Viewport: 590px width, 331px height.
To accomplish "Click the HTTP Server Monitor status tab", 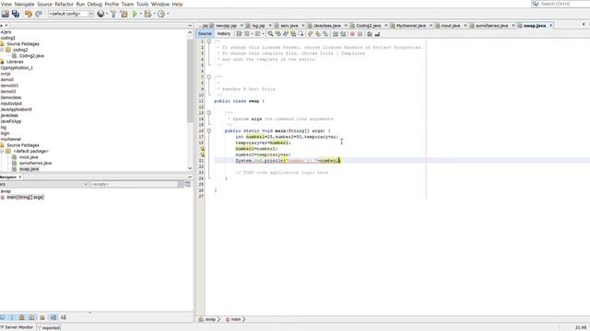I will (x=17, y=327).
